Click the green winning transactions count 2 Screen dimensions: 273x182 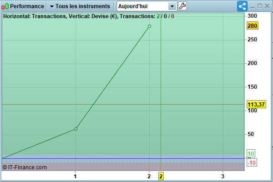[x=158, y=16]
